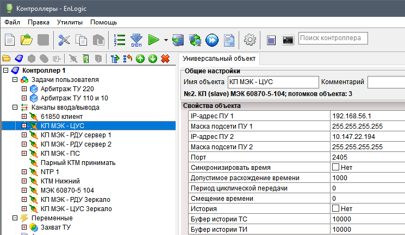The height and width of the screenshot is (235, 405).
Task: Toggle the История checkbox
Action: 335,208
